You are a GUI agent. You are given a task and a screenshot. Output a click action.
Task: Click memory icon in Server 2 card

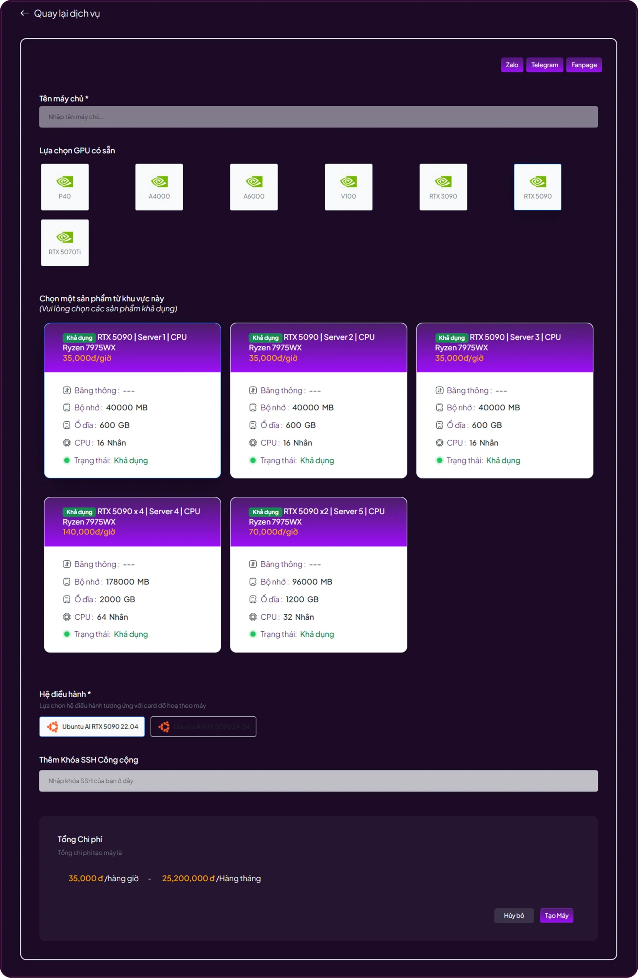(253, 408)
